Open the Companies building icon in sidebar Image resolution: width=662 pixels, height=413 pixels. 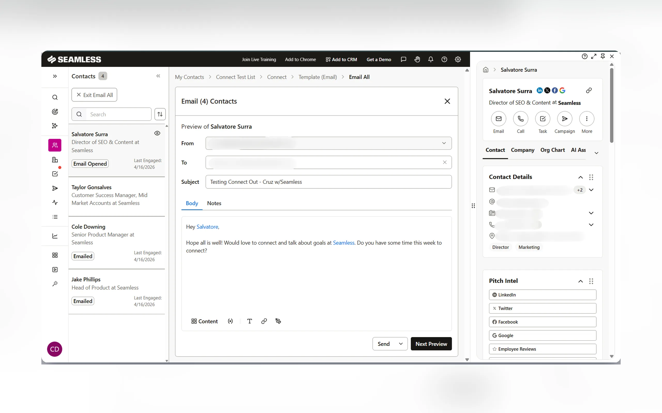coord(55,160)
